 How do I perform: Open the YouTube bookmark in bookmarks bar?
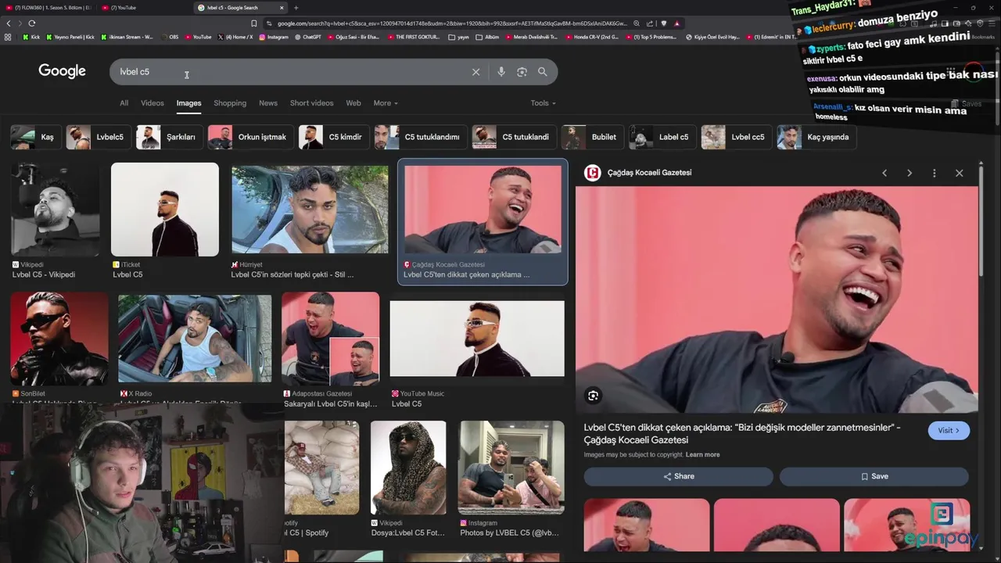pyautogui.click(x=198, y=37)
